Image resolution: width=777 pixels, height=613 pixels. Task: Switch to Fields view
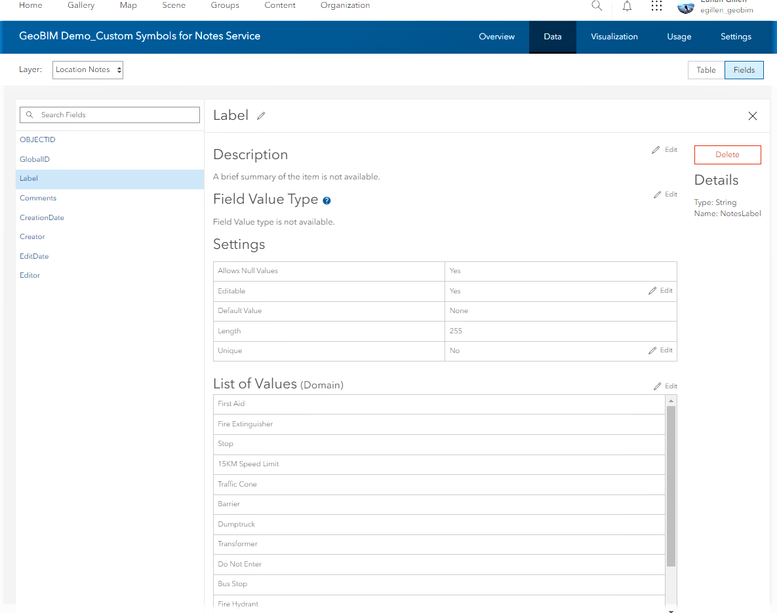point(744,70)
